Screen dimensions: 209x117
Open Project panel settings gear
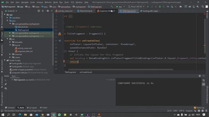click(48, 11)
